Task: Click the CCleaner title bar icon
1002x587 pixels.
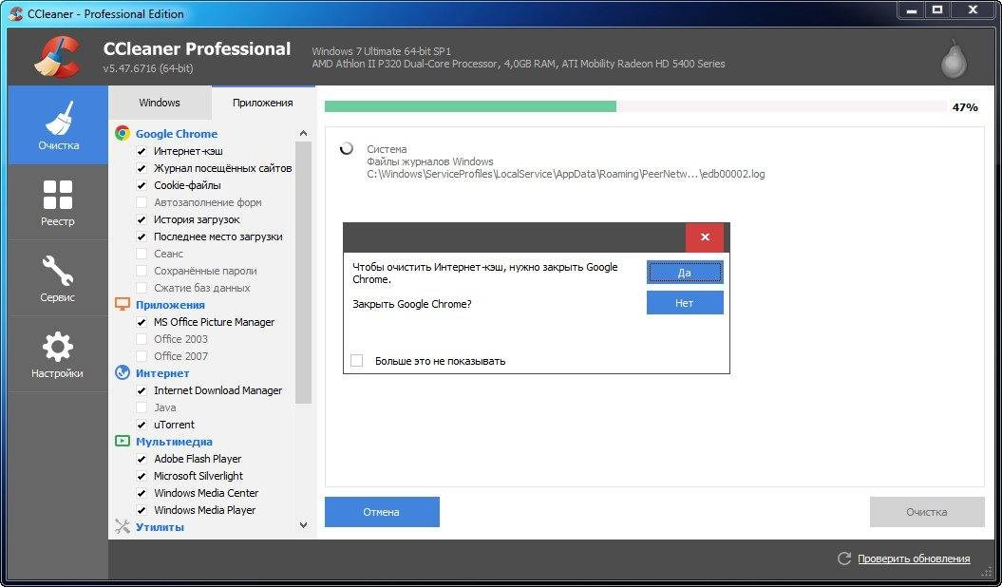Action: [x=16, y=13]
